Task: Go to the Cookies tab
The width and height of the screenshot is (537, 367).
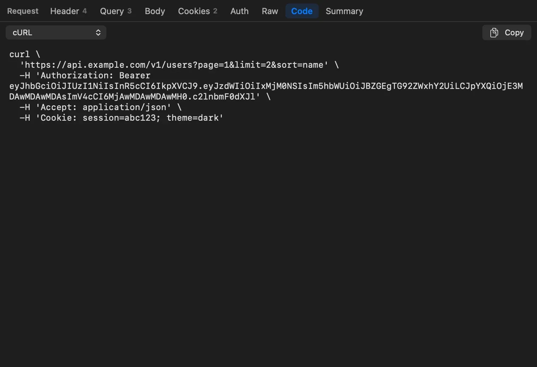Action: pyautogui.click(x=197, y=11)
